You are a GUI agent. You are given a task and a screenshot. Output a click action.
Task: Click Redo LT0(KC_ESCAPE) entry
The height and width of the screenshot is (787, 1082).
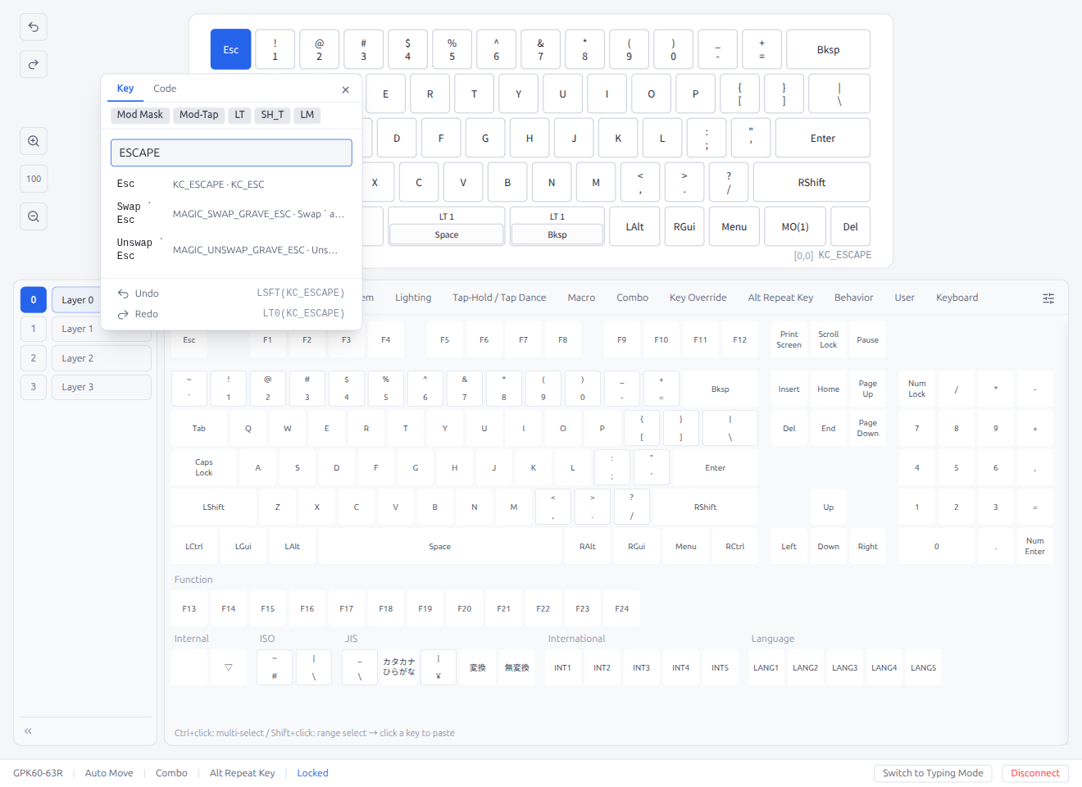click(x=231, y=314)
